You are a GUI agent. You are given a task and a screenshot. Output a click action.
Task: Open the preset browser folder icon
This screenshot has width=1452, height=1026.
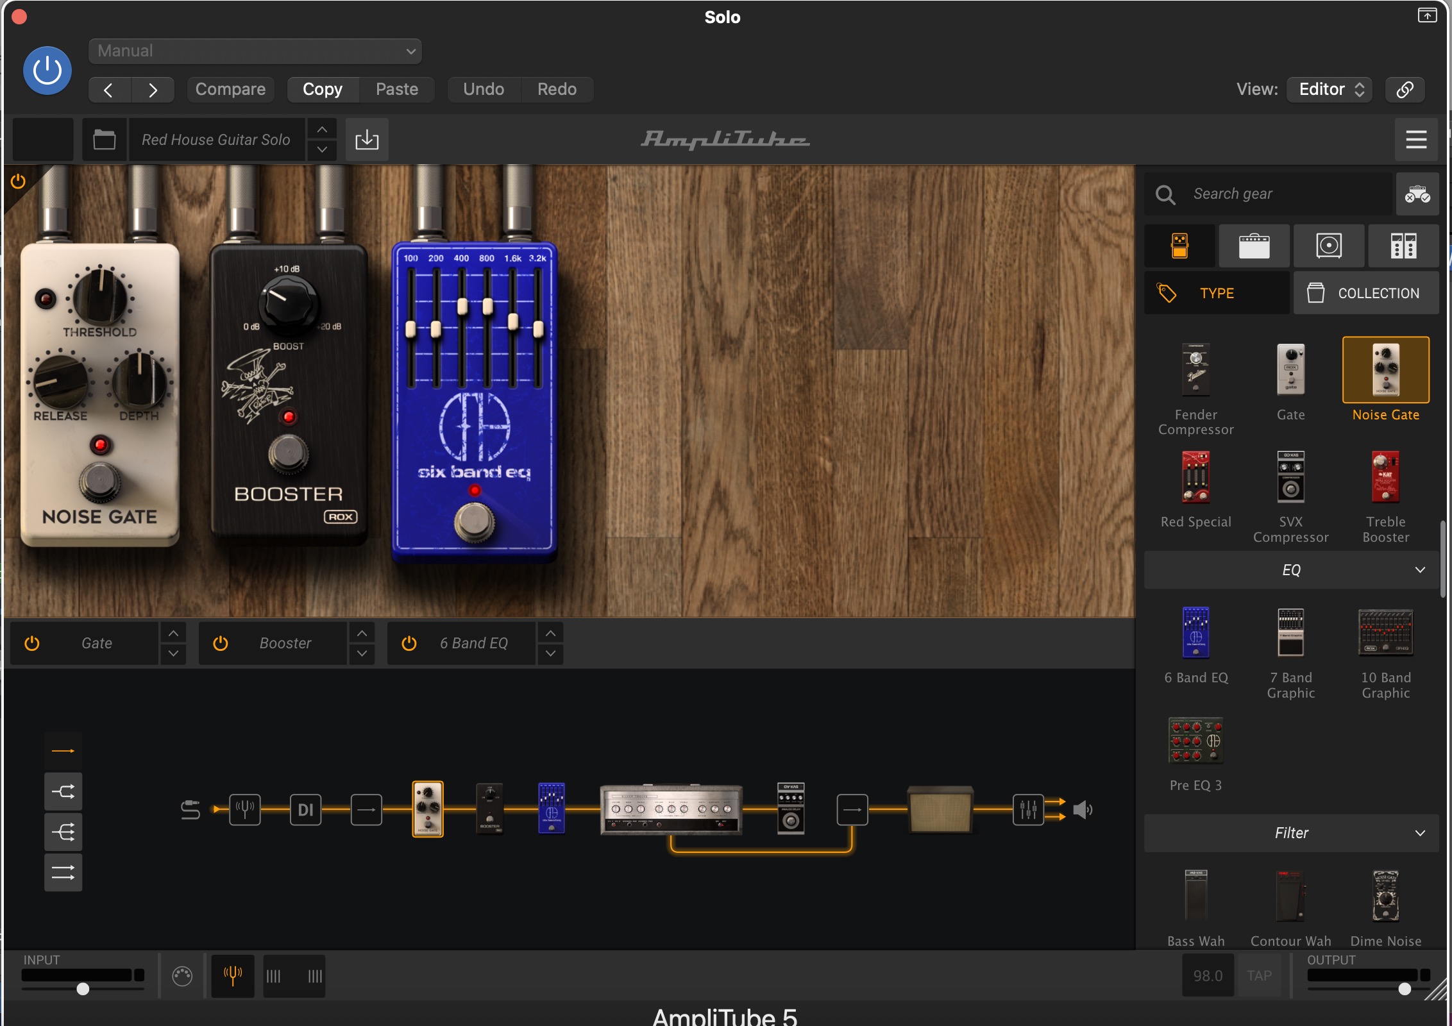(x=105, y=139)
